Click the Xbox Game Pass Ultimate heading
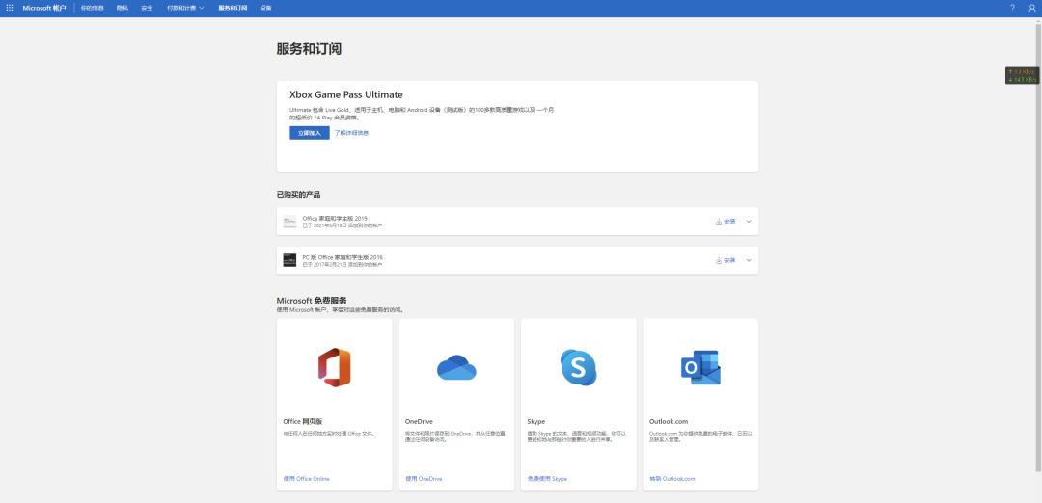 tap(346, 94)
